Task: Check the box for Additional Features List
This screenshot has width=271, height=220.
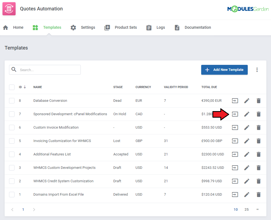Action: click(x=12, y=154)
